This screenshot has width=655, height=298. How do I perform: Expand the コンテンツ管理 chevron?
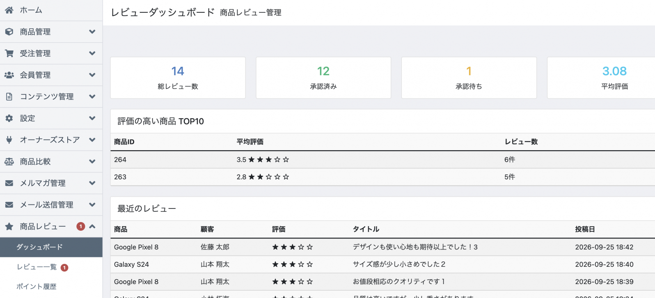tap(92, 96)
